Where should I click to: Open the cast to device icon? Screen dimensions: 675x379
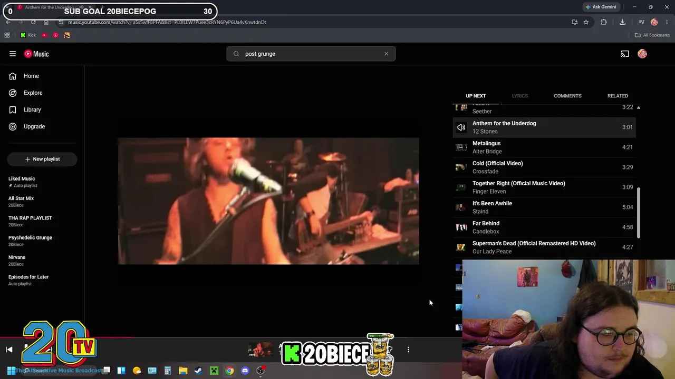[625, 54]
